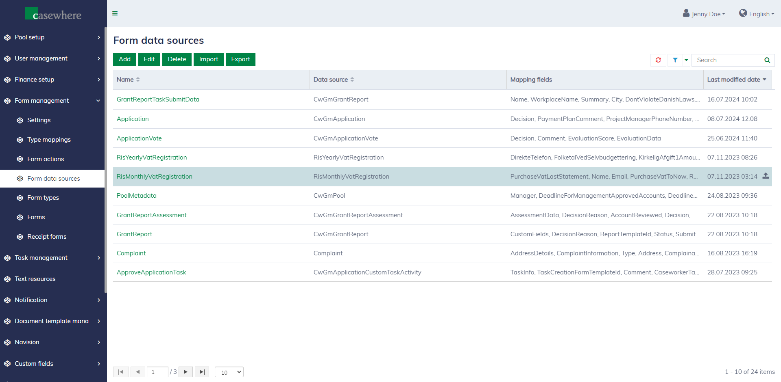Open Form types in sidebar
The width and height of the screenshot is (781, 382).
[43, 198]
